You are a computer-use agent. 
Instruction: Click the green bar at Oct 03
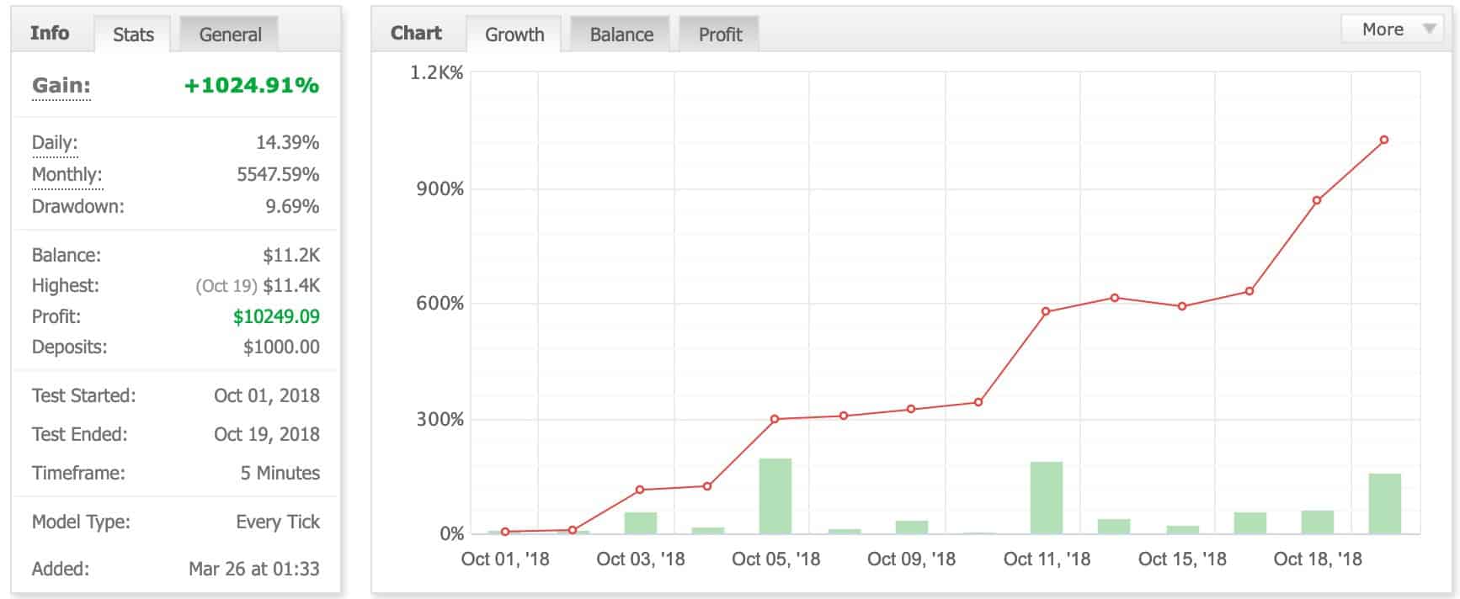point(640,522)
